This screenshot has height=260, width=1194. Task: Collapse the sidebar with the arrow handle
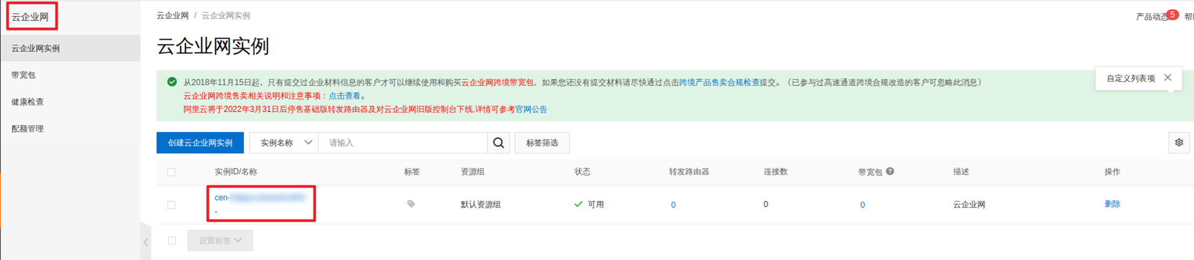coord(146,242)
